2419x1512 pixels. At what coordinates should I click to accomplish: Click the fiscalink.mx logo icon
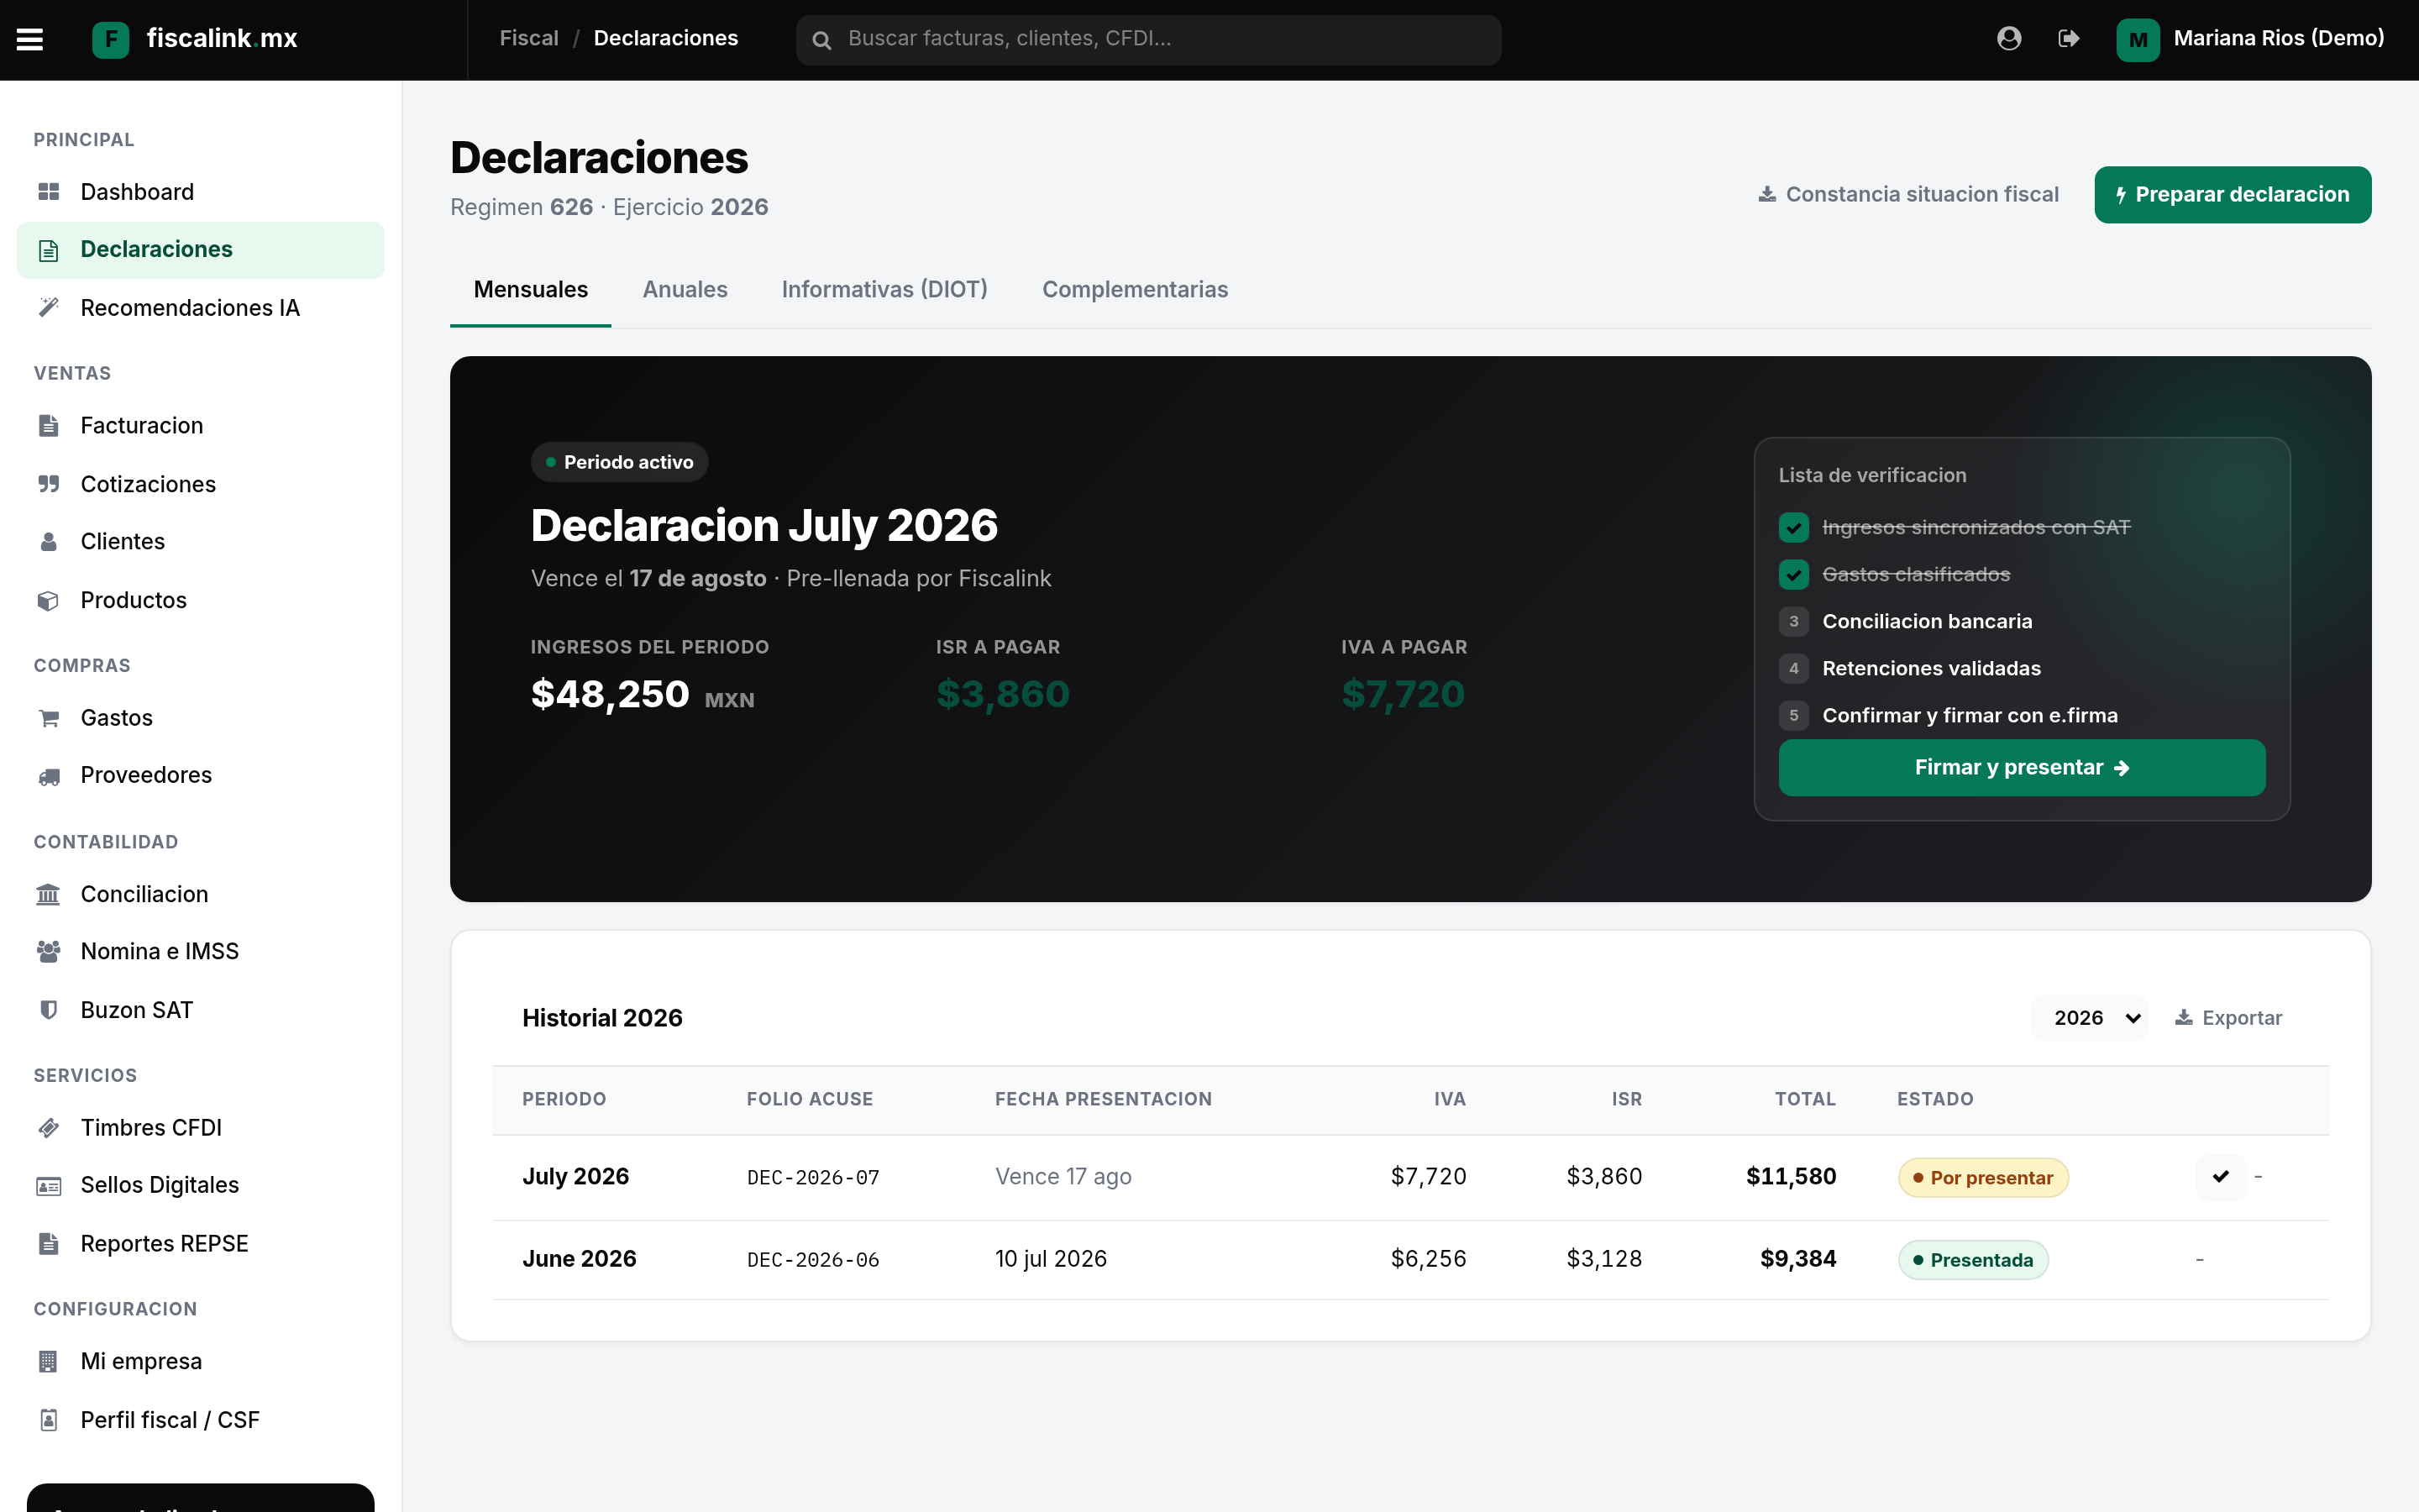coord(111,39)
